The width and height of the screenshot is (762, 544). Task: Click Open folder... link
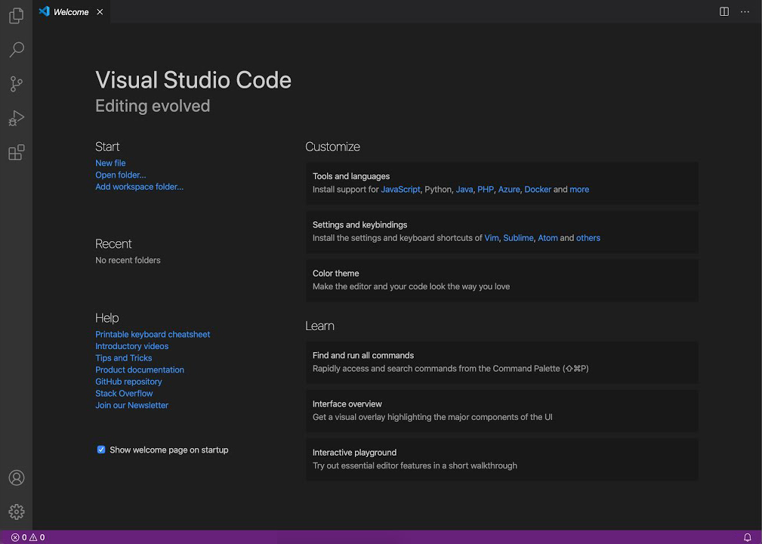121,175
